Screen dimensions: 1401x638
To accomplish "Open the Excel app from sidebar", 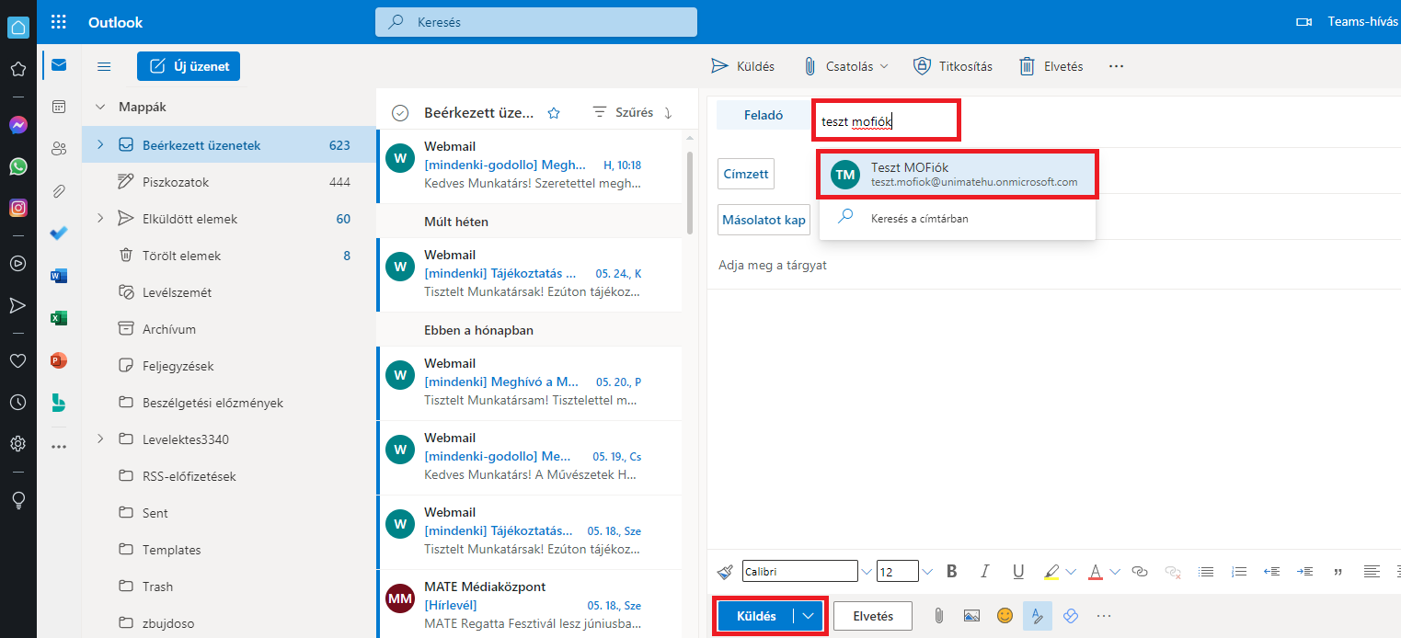I will point(59,318).
